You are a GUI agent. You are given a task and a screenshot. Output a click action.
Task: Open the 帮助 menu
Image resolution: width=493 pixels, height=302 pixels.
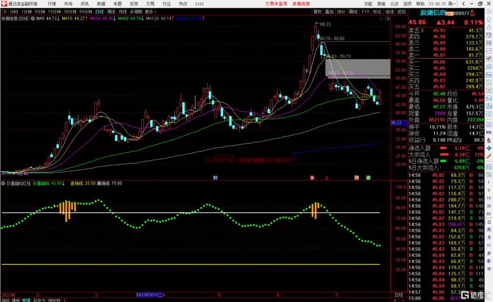pyautogui.click(x=420, y=4)
